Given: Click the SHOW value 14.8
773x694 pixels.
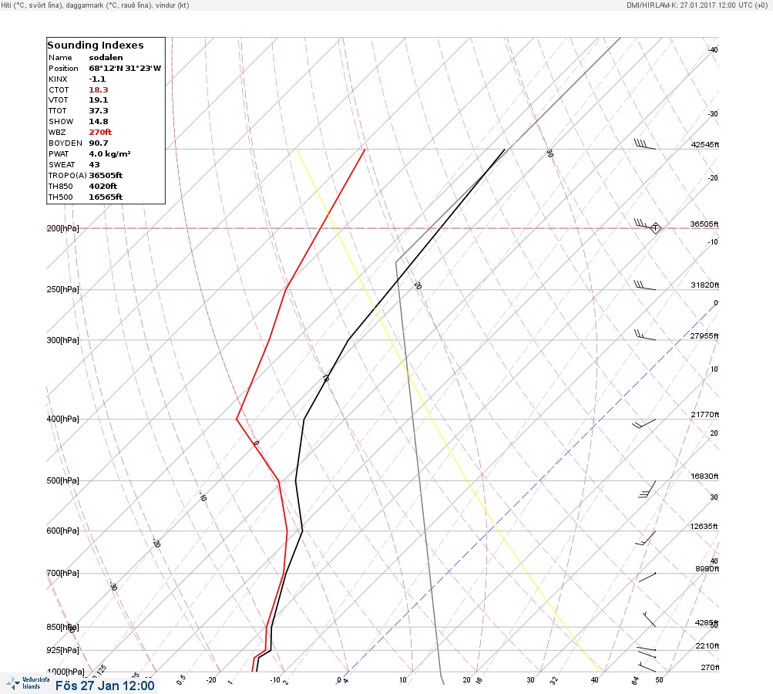Looking at the screenshot, I should 99,122.
